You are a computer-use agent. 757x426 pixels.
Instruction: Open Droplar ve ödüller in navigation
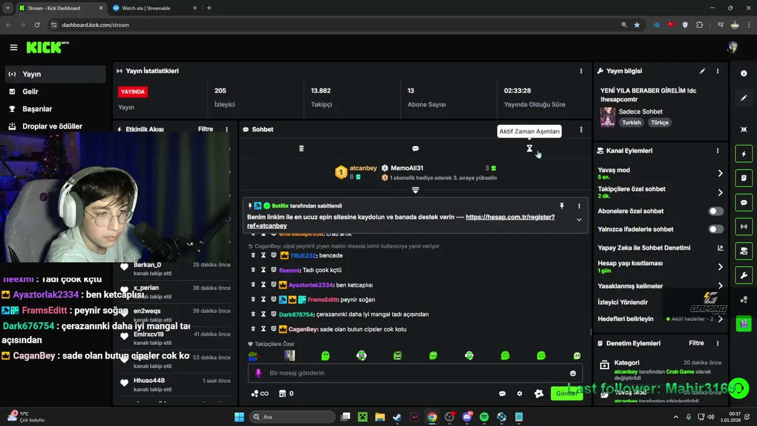[56, 126]
